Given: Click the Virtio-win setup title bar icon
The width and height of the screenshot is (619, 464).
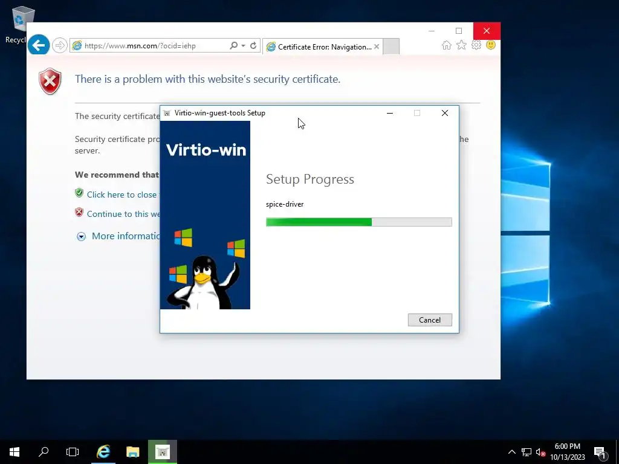Looking at the screenshot, I should coord(167,113).
